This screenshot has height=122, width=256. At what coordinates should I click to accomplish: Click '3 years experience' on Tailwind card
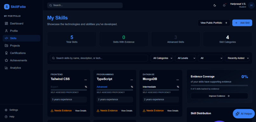[x=69, y=100]
